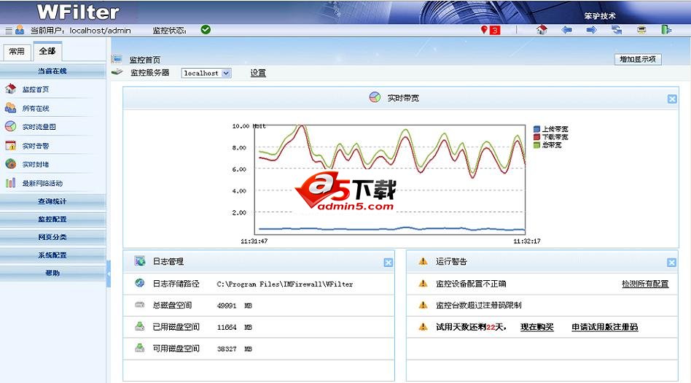Screen dimensions: 691x383
Task: Click the 已用磁盘空间 drive icon
Action: (x=140, y=326)
